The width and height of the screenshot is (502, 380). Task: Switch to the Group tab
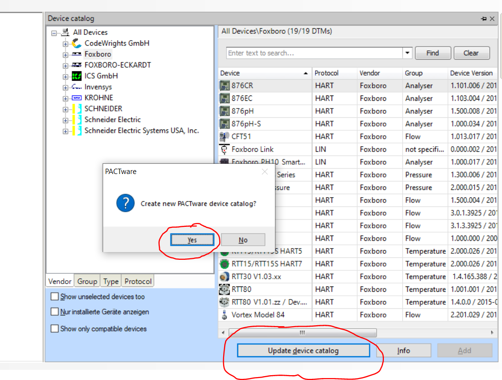[x=87, y=281]
